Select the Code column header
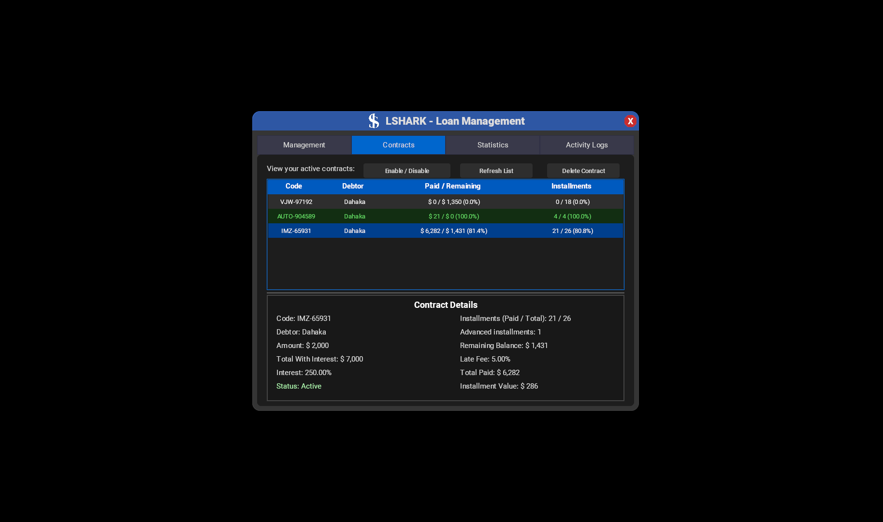The height and width of the screenshot is (522, 883). tap(294, 186)
